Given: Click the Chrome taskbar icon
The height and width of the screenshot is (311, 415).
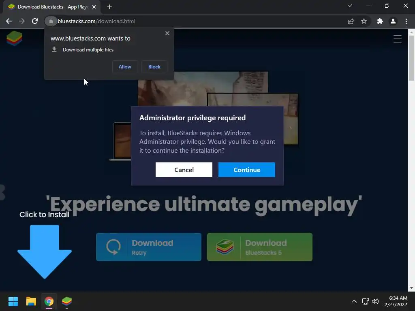Looking at the screenshot, I should (x=49, y=301).
